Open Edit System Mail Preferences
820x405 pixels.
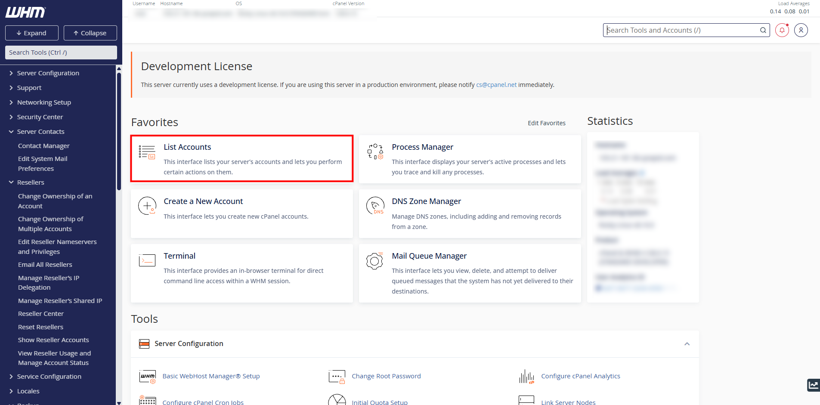pos(43,164)
